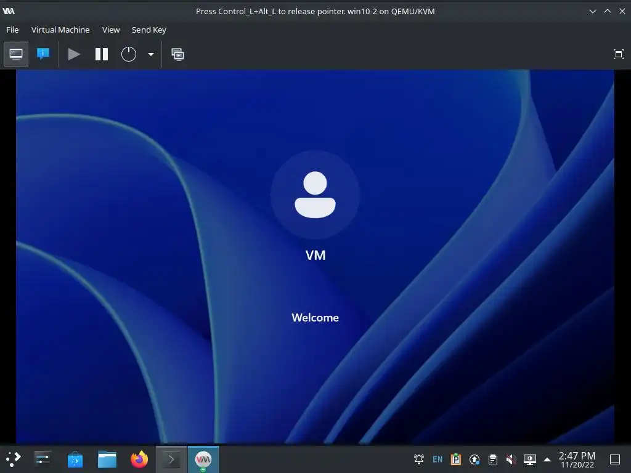Screen dimensions: 631x473
Task: Click the virt-manager icon in title bar
Action: tap(9, 11)
